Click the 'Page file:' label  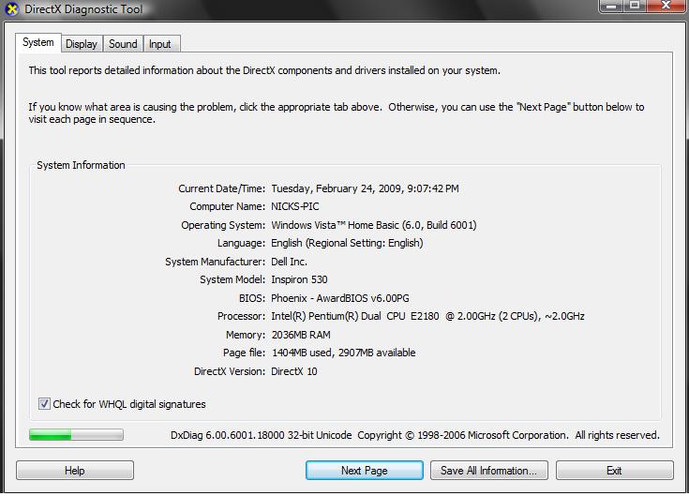click(x=245, y=353)
